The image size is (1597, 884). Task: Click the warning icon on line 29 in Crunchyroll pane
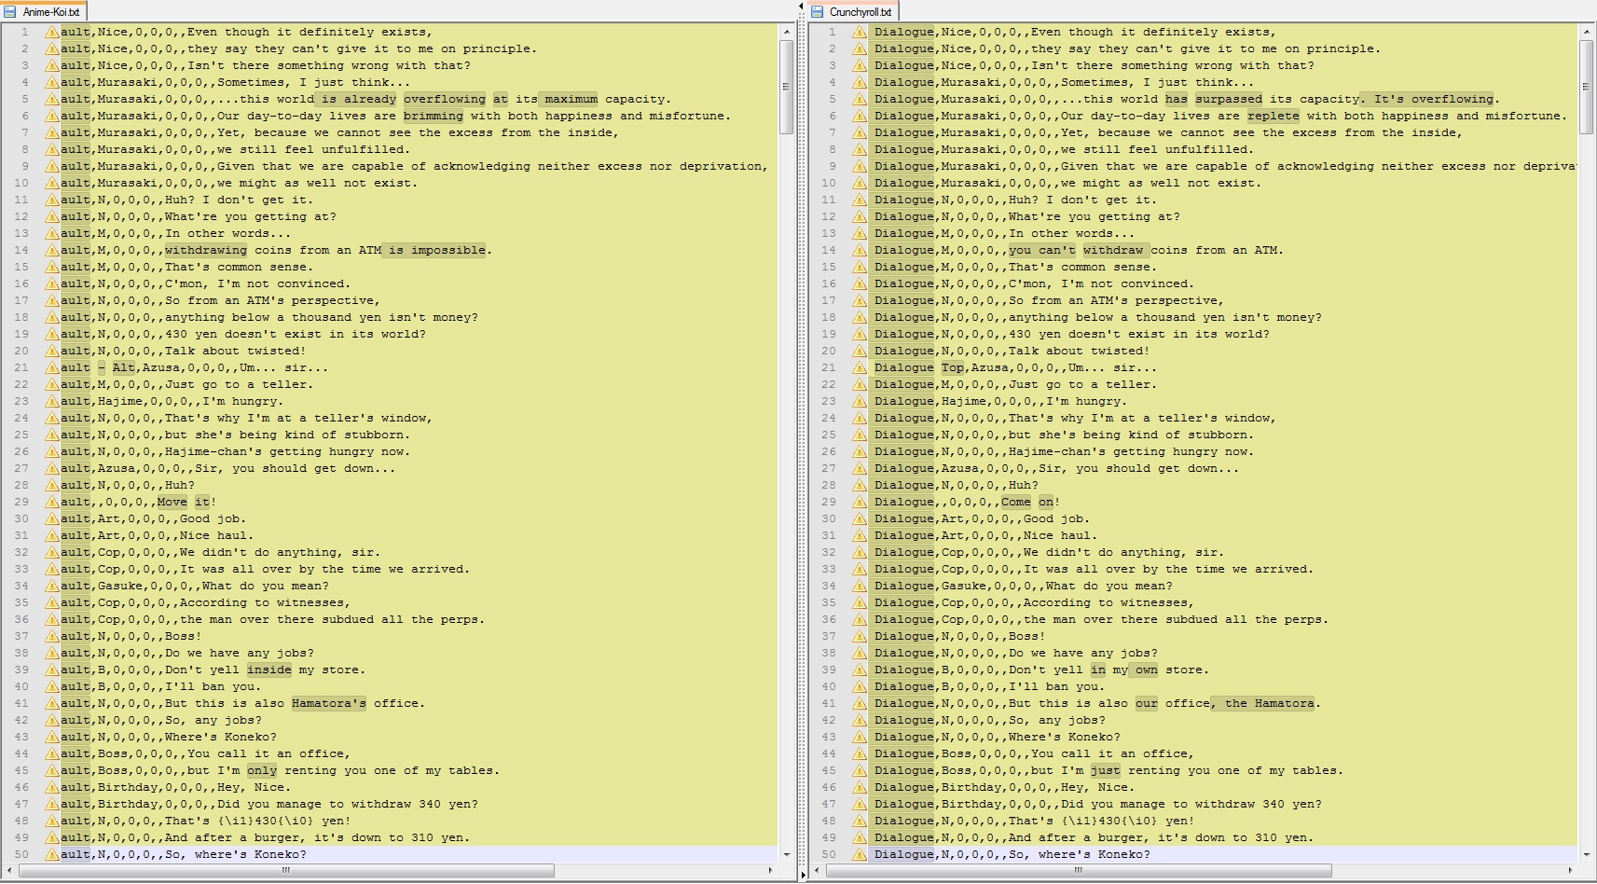coord(860,502)
